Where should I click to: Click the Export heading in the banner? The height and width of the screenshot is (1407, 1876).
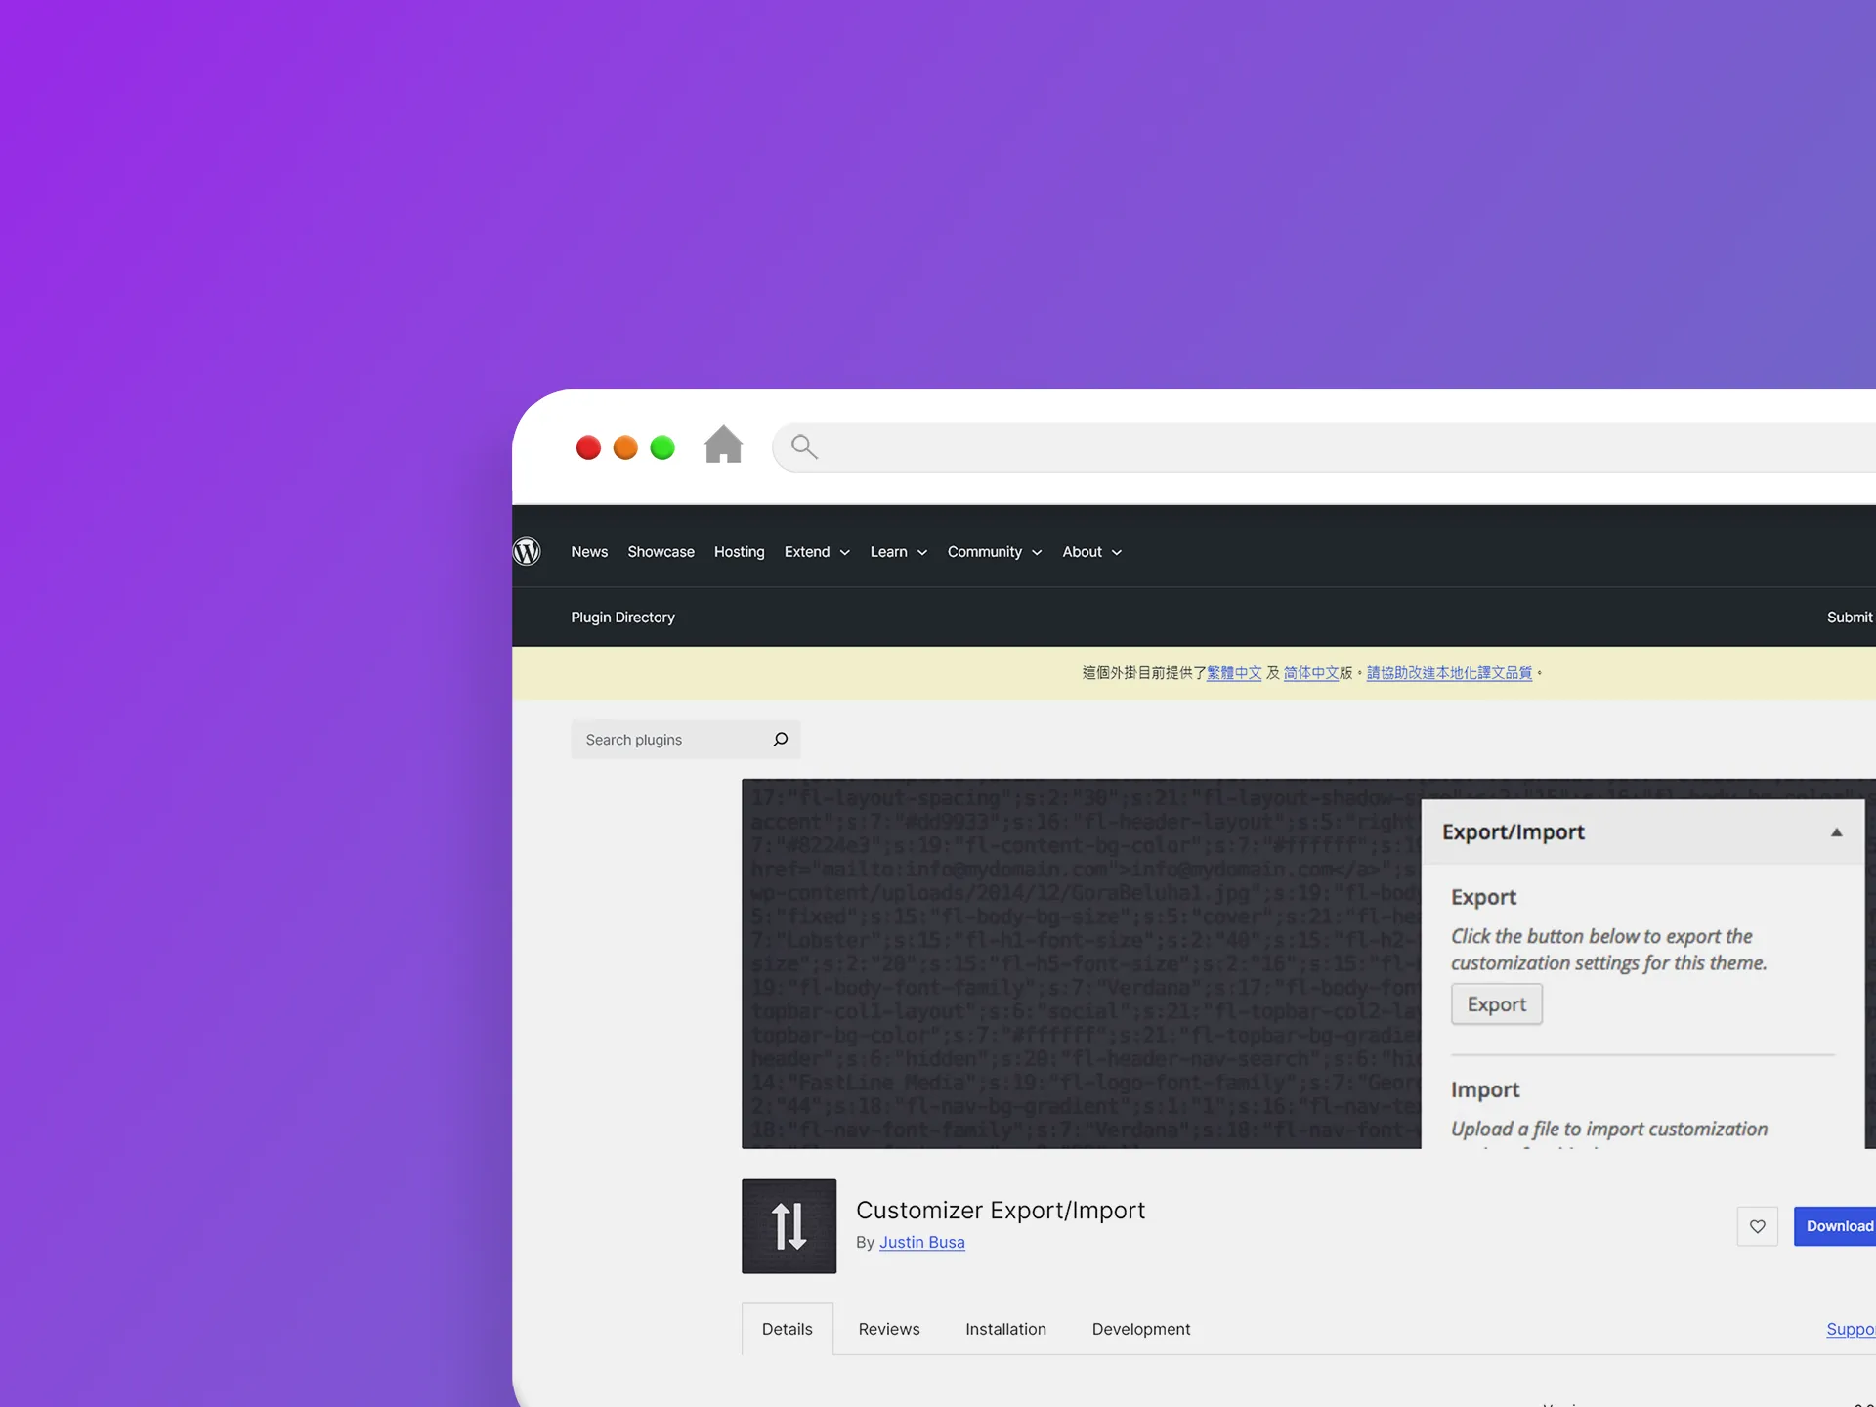tap(1483, 897)
